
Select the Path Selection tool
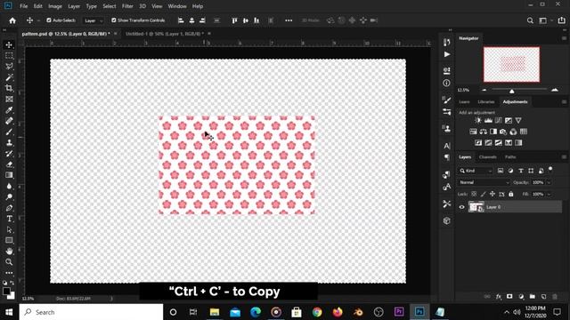(x=9, y=229)
